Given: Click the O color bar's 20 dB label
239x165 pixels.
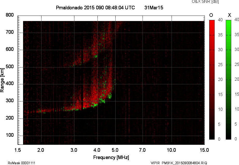Looking at the screenshot, I should click(x=220, y=79).
